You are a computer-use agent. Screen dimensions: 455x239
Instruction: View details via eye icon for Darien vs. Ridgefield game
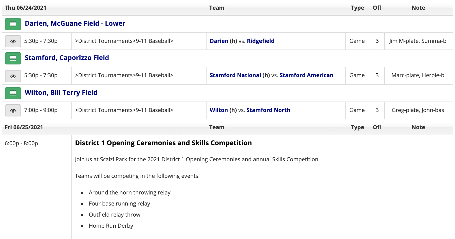[13, 41]
